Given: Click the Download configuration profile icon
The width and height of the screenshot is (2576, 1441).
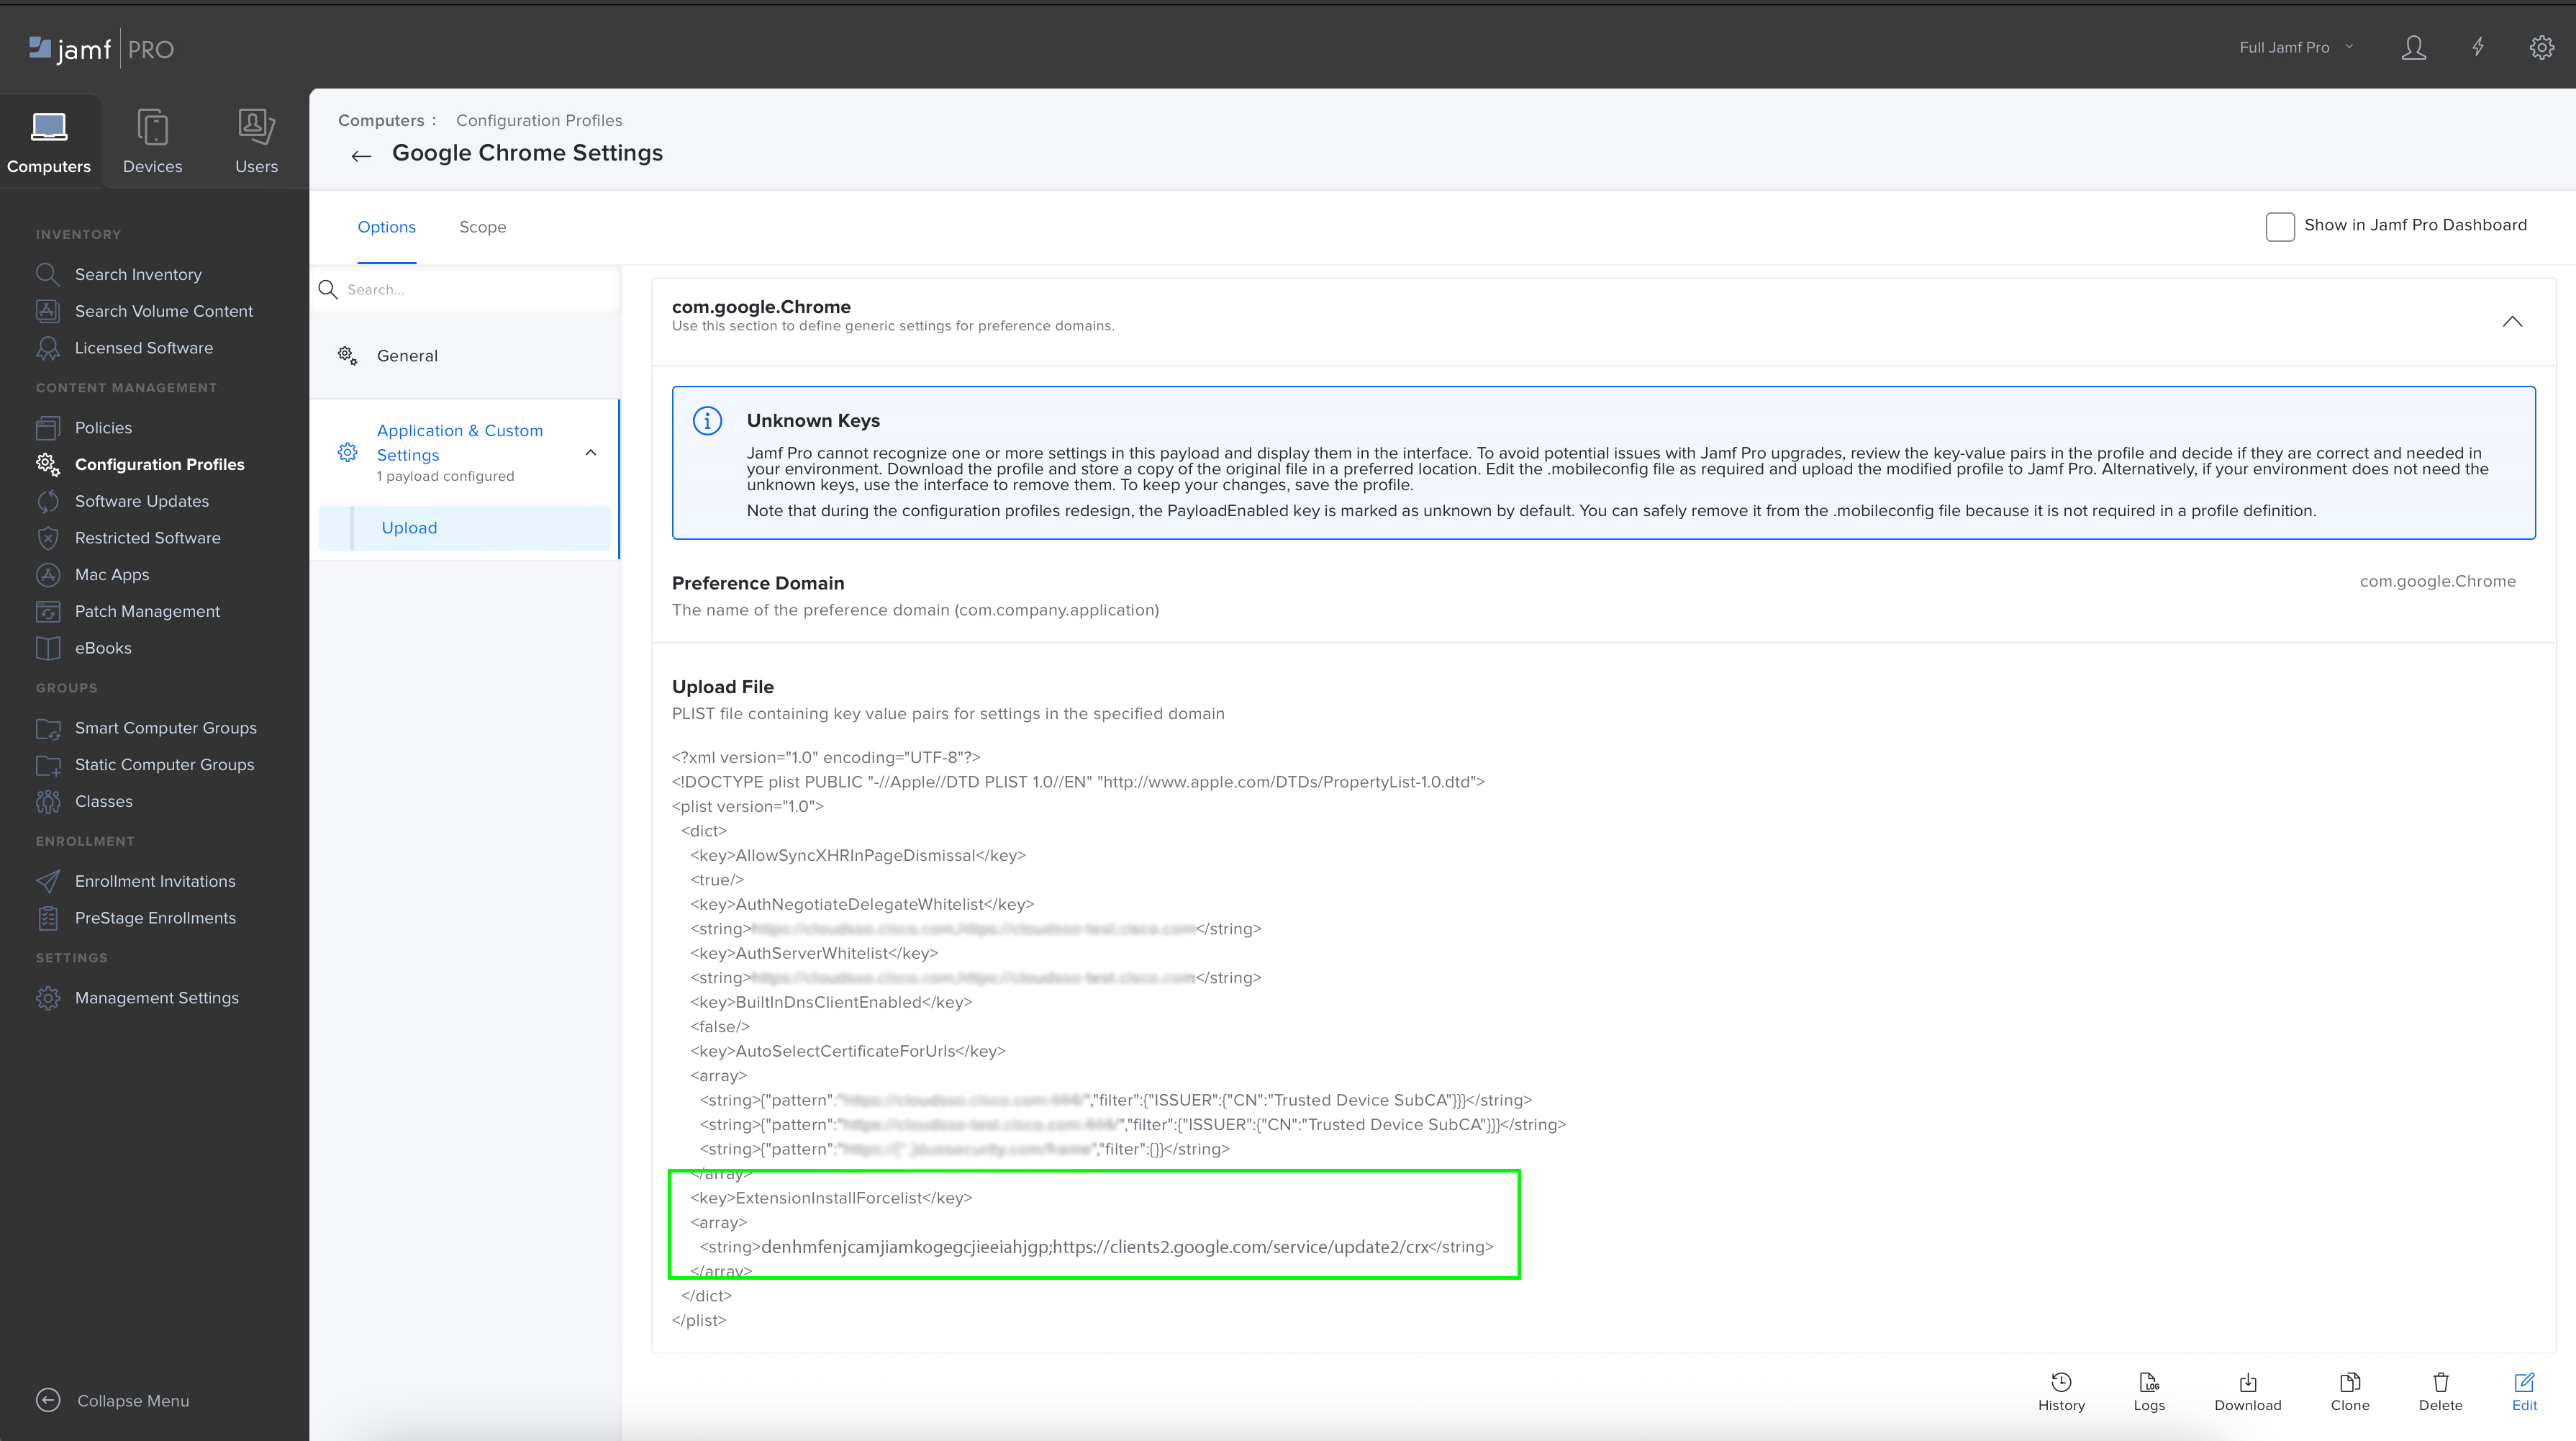Looking at the screenshot, I should 2249,1386.
